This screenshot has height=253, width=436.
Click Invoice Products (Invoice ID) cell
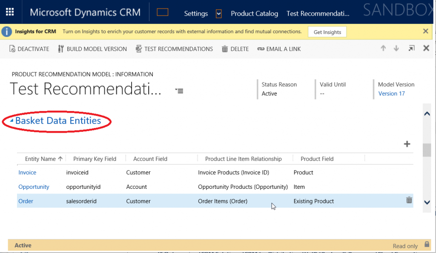pos(234,173)
